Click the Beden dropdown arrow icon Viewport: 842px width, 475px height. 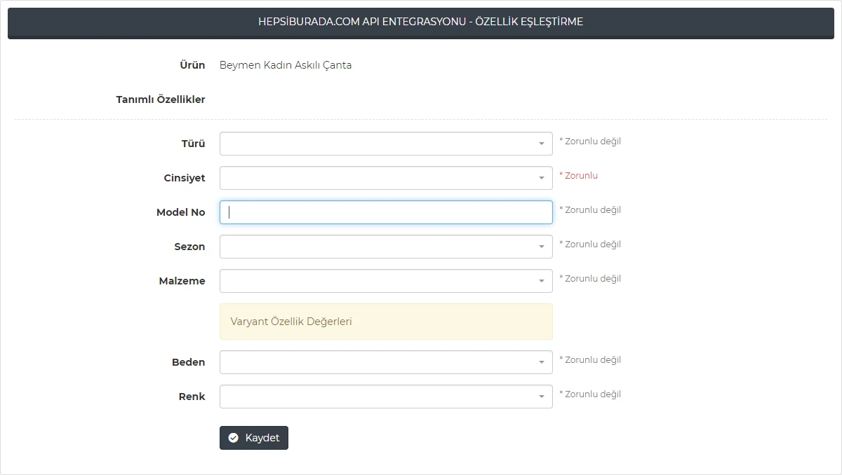click(x=541, y=362)
